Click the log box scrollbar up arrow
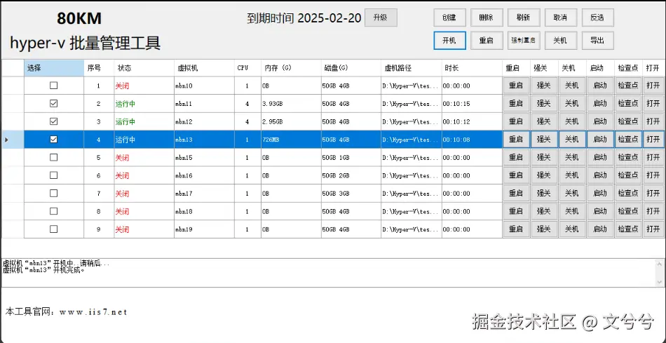Viewport: 666px width, 343px height. (660, 264)
